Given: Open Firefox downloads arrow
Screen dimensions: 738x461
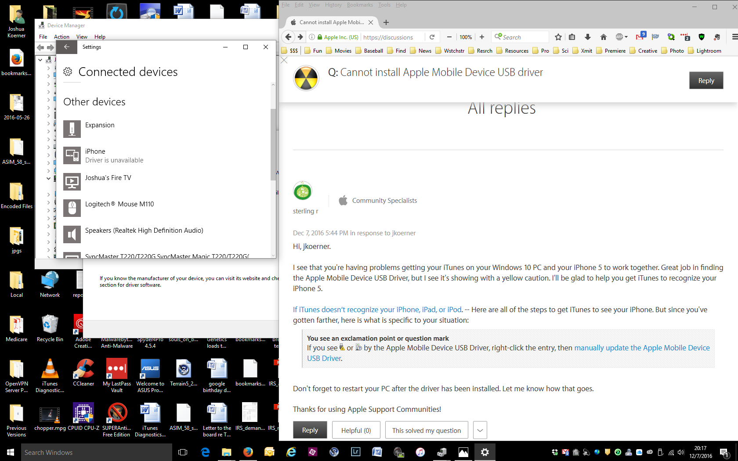Looking at the screenshot, I should pos(587,37).
